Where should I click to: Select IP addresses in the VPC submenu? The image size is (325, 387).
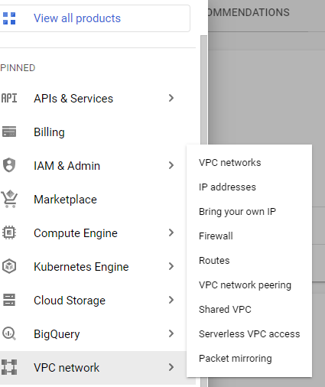(x=227, y=187)
